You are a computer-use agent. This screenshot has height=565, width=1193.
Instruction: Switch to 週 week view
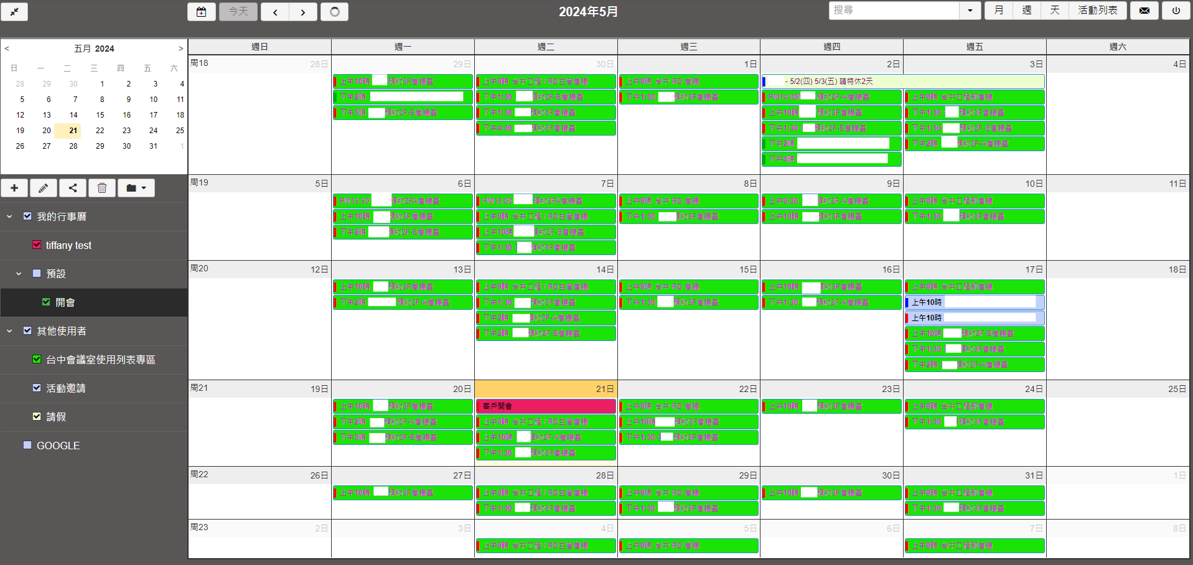pyautogui.click(x=1027, y=11)
